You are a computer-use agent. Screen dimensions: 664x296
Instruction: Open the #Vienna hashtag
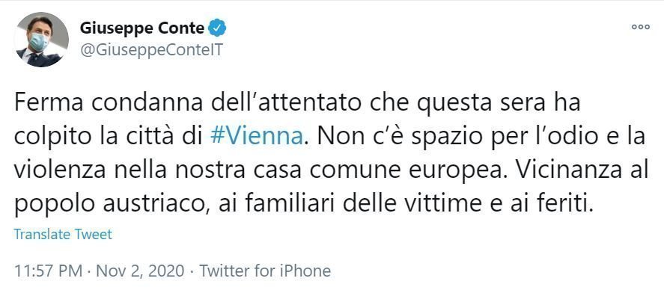257,136
